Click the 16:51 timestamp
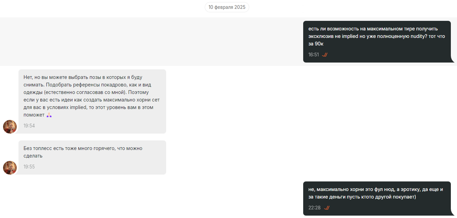This screenshot has width=457, height=218. (x=313, y=55)
